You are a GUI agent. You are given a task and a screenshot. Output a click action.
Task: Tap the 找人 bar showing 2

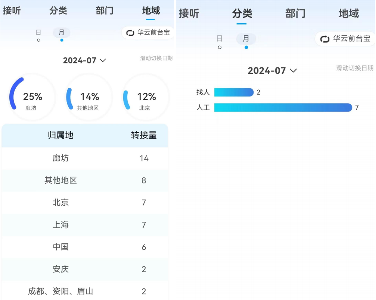(234, 92)
